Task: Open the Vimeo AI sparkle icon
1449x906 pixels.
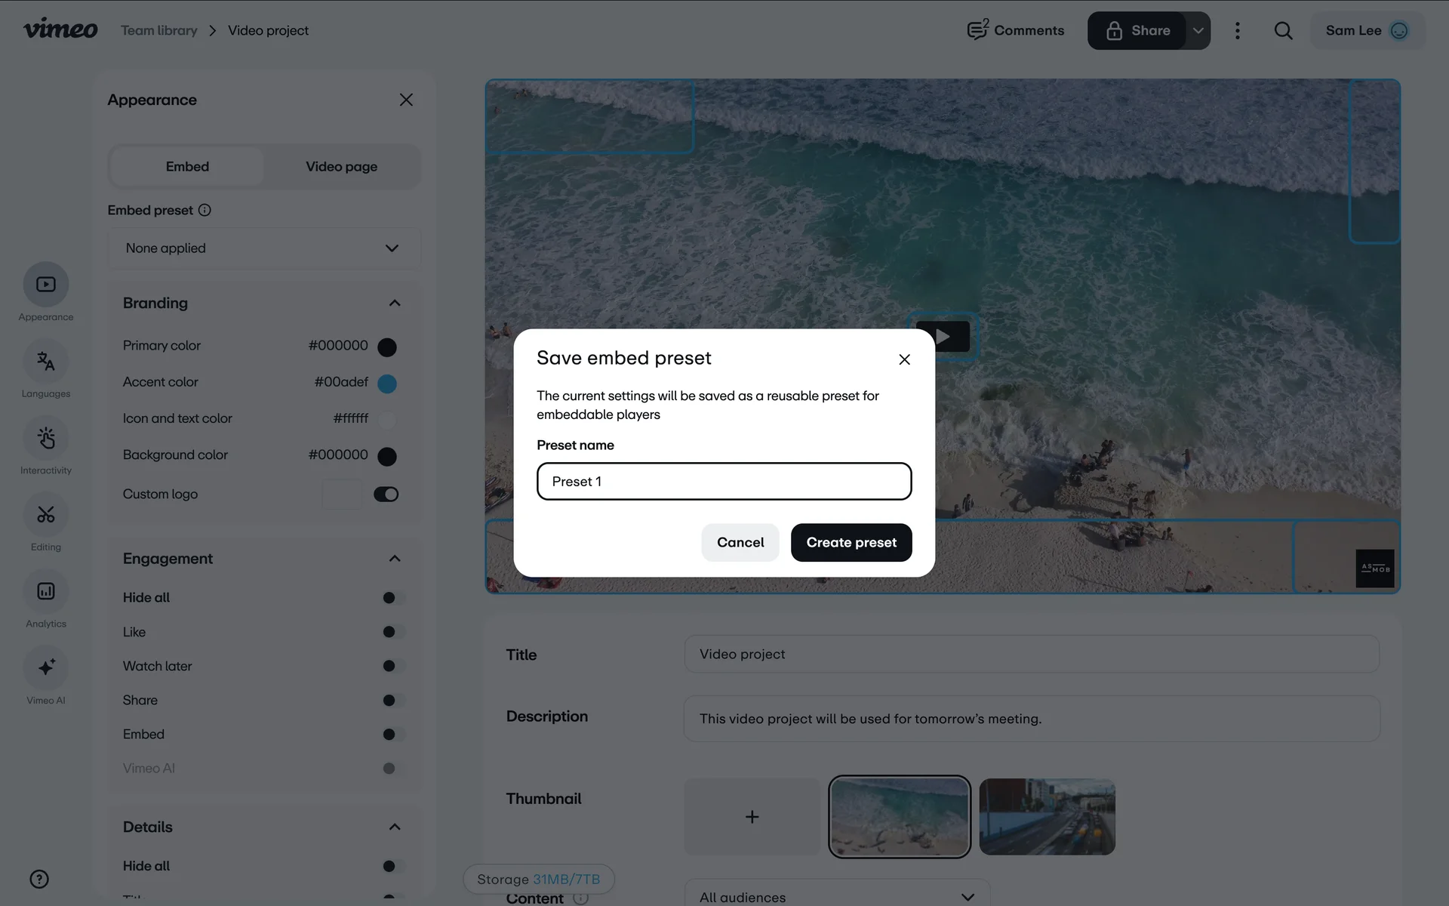Action: click(x=46, y=667)
